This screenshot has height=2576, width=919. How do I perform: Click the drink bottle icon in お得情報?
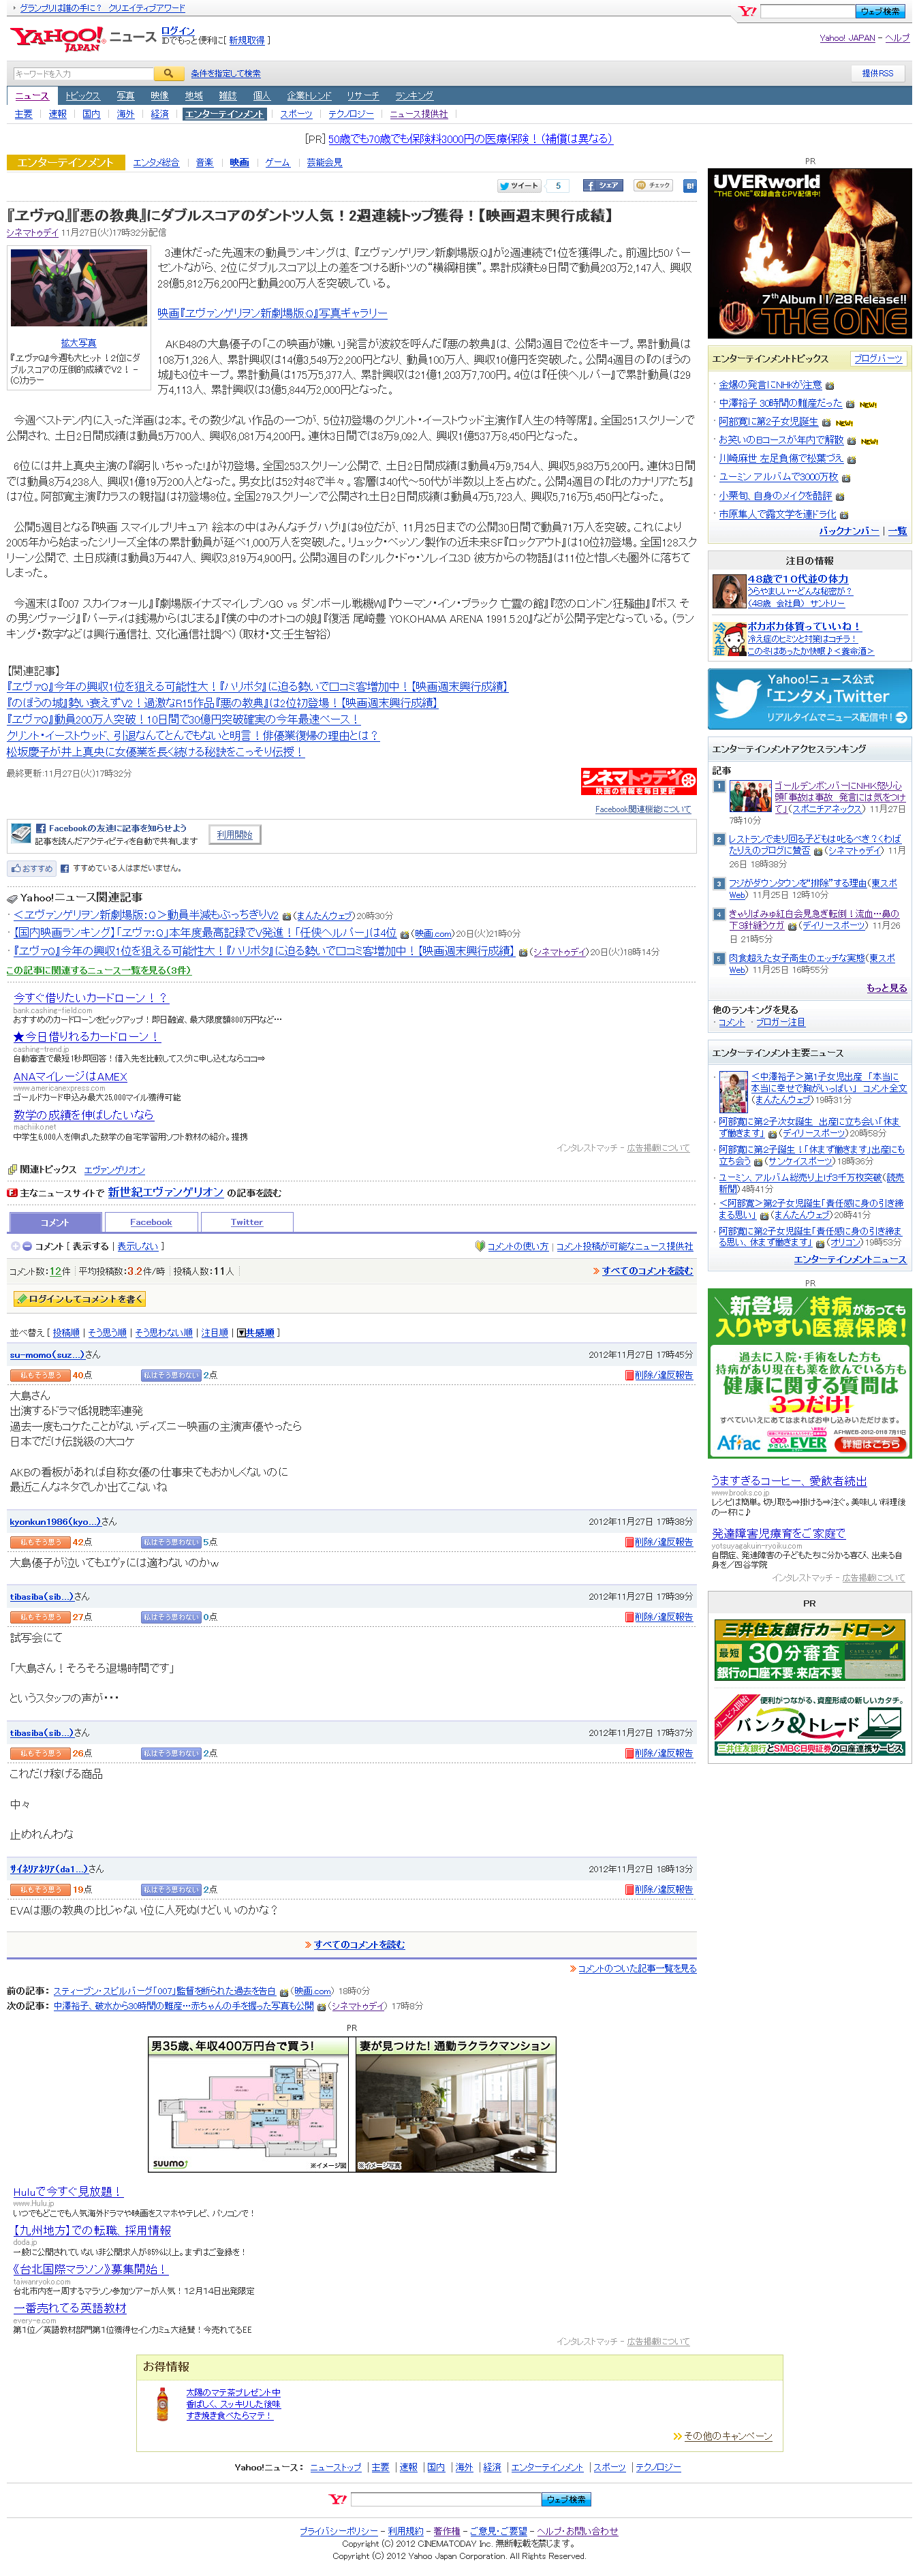pos(162,2404)
